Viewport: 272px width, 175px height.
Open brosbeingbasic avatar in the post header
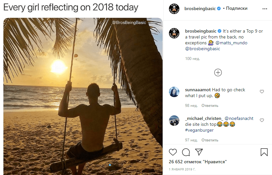[174, 9]
